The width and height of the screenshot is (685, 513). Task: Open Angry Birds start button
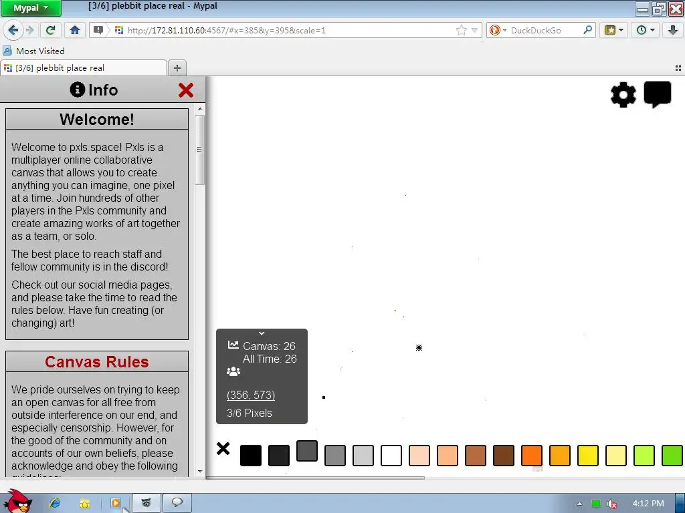(x=17, y=502)
